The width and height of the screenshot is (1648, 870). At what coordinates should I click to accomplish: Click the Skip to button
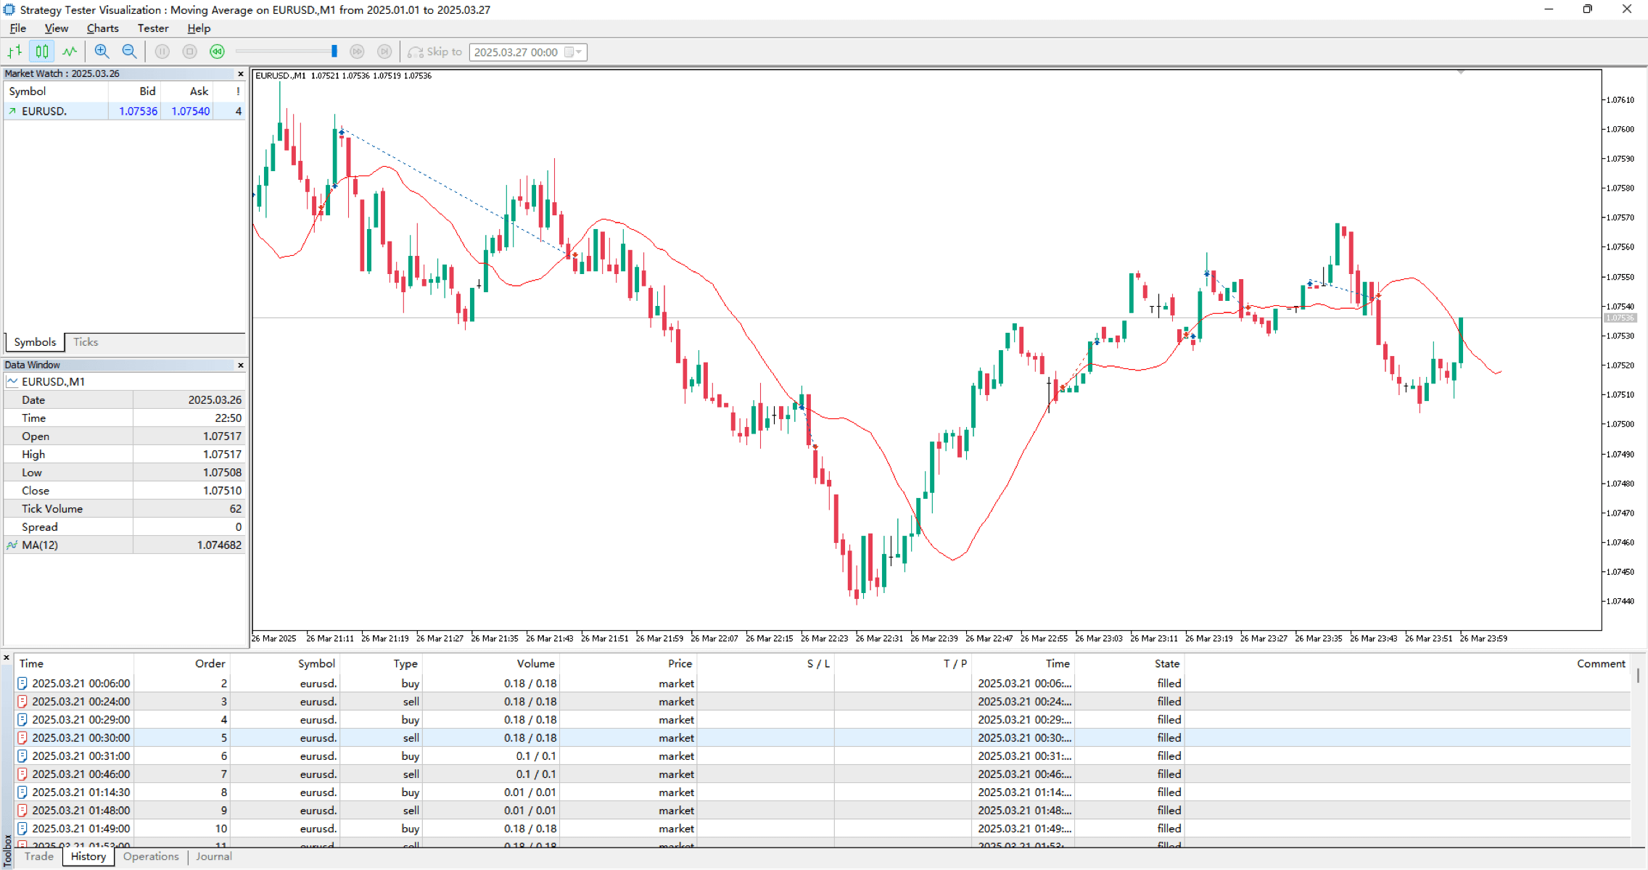tap(435, 51)
